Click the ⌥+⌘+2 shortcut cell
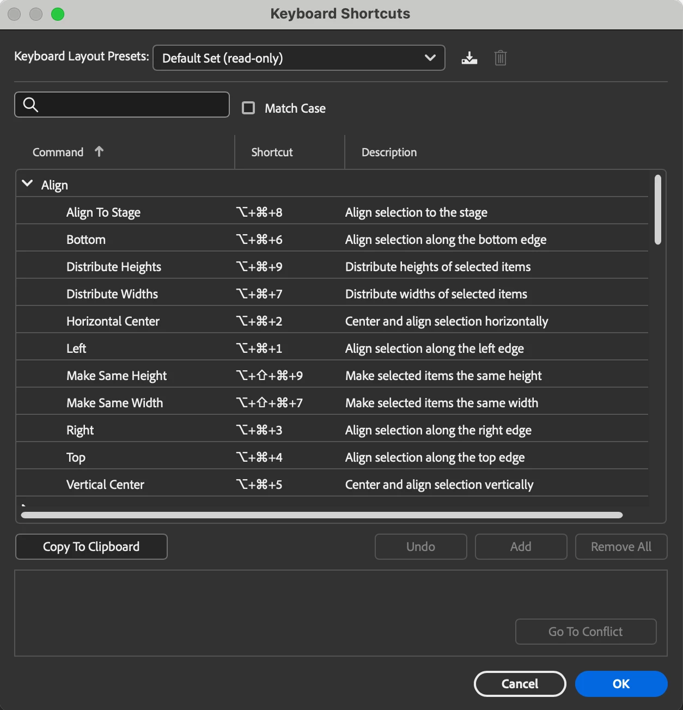This screenshot has height=710, width=683. (x=259, y=321)
